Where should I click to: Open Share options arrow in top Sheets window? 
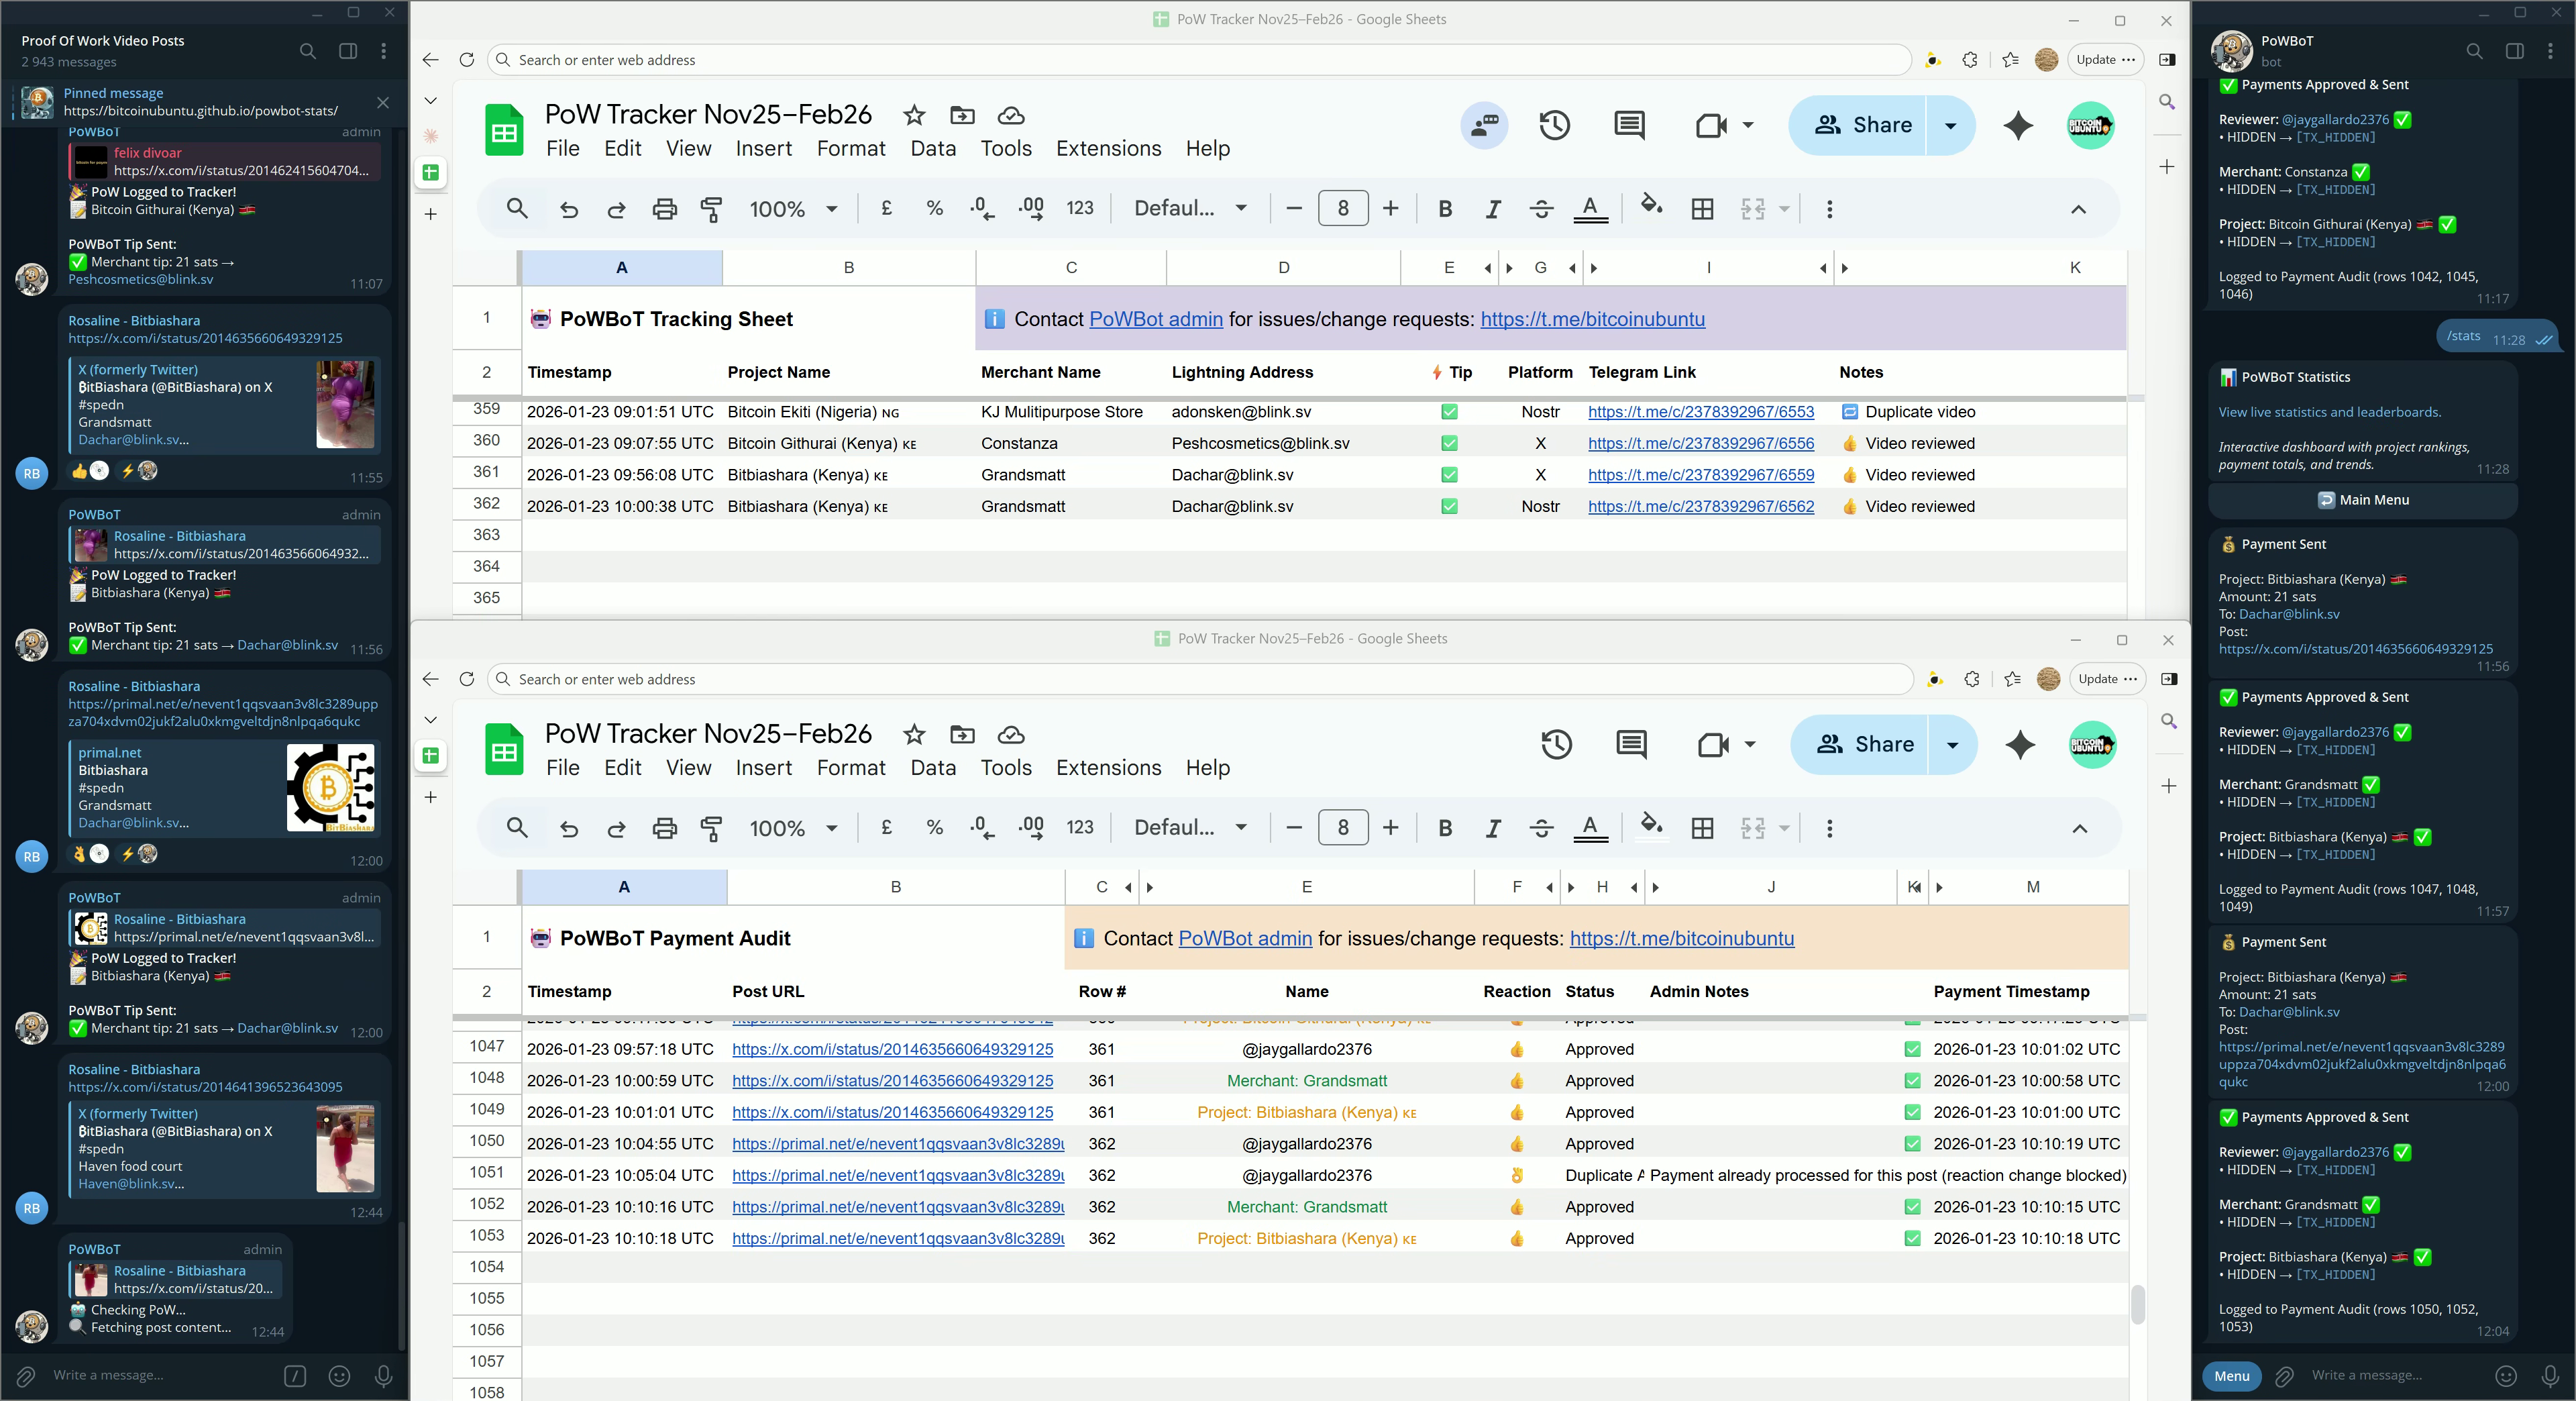coord(1950,125)
